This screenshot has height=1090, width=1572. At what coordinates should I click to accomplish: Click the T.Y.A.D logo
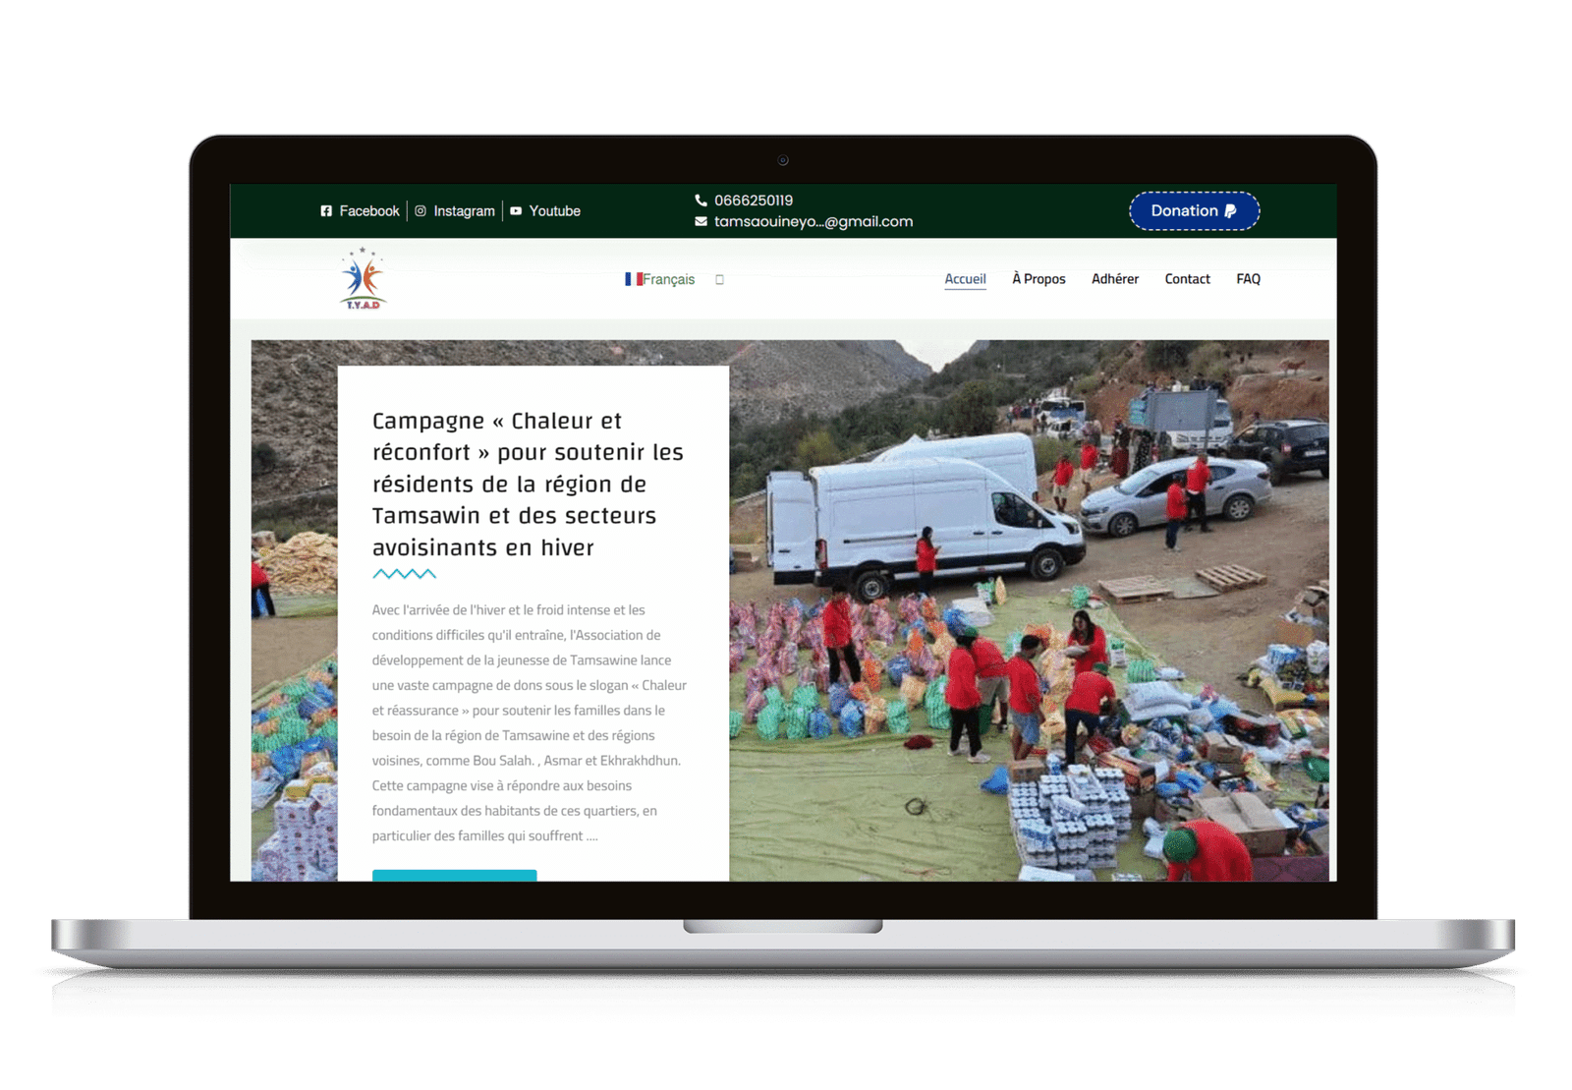tap(364, 278)
